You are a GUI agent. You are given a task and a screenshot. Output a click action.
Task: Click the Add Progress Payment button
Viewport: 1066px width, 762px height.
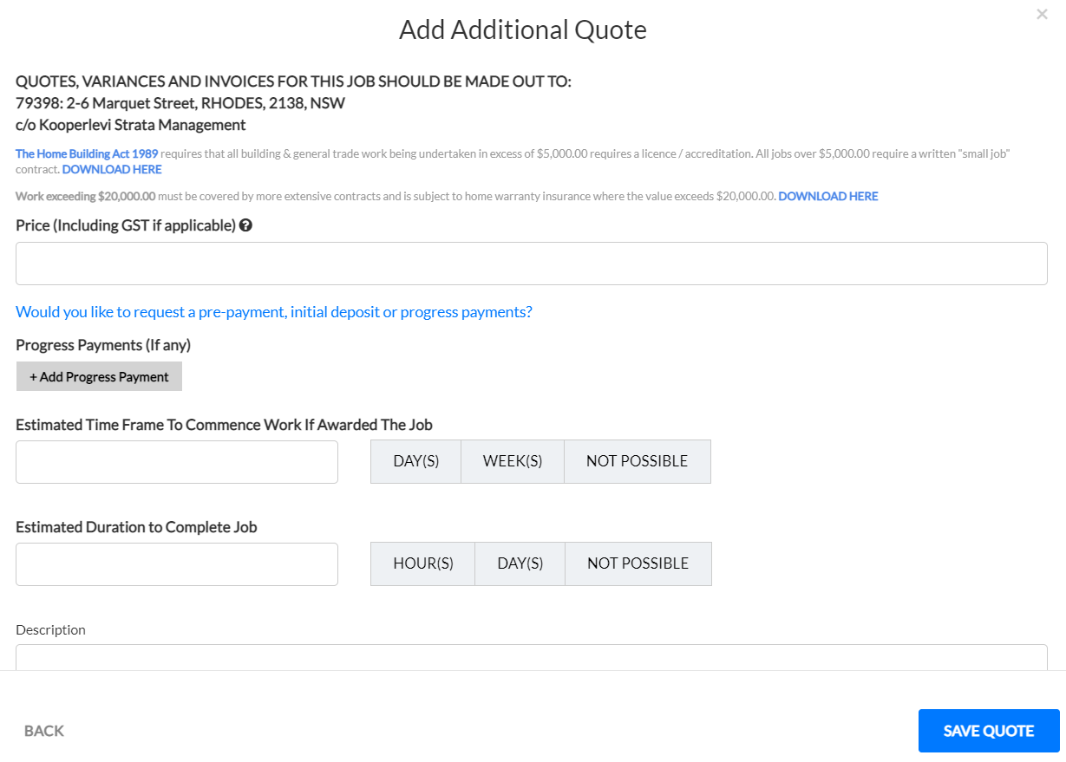point(99,377)
